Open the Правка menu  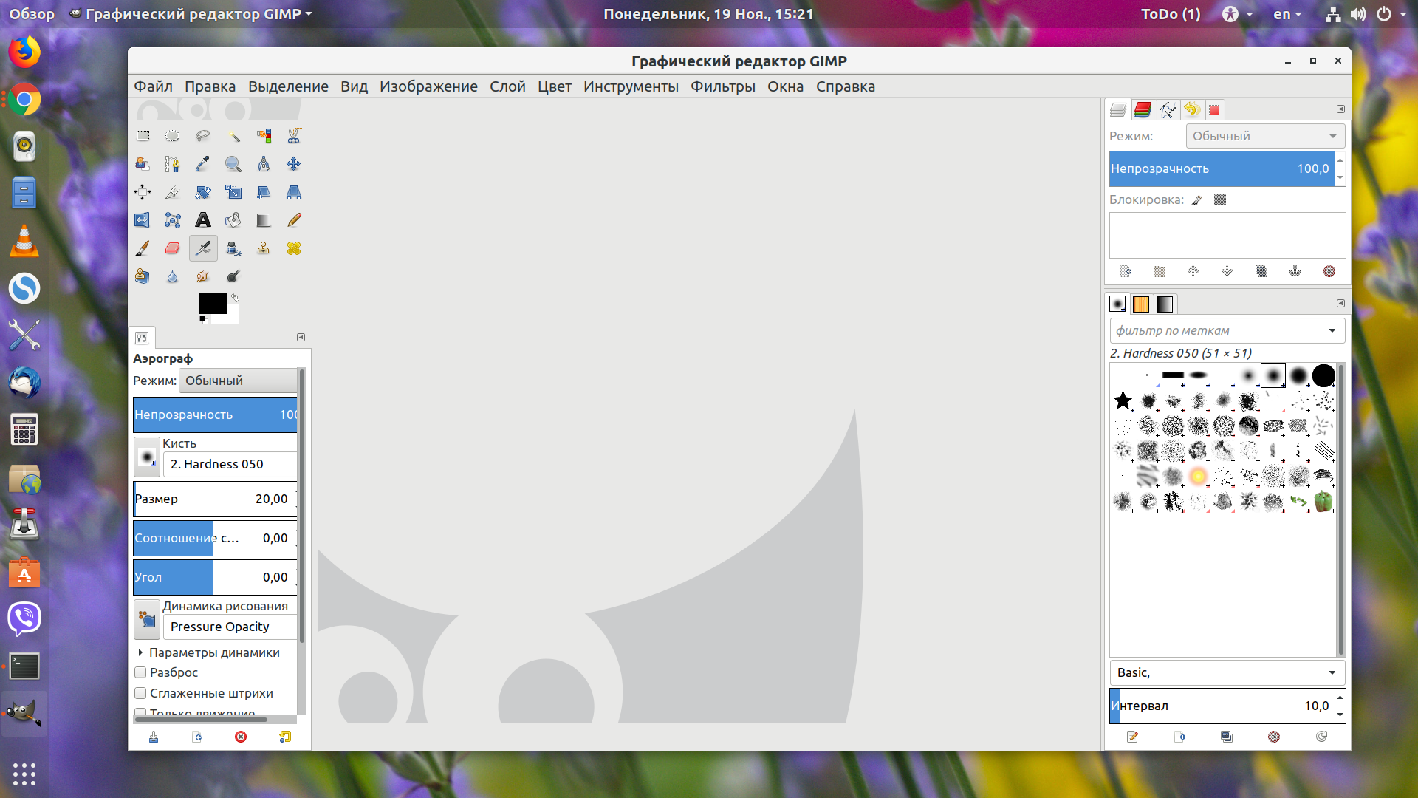pyautogui.click(x=210, y=86)
